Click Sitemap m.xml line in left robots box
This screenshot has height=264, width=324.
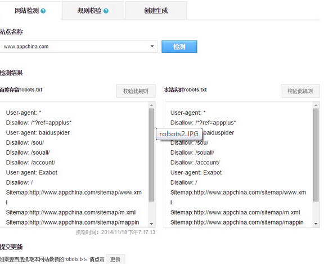(x=71, y=212)
